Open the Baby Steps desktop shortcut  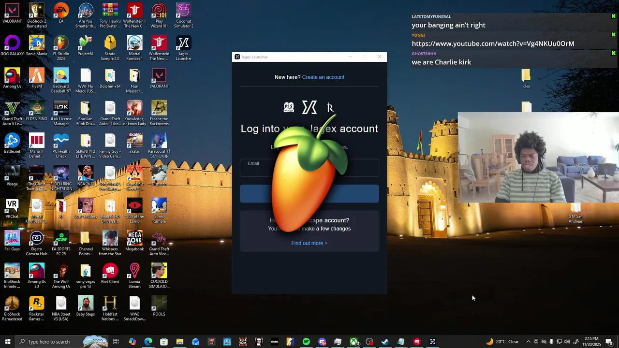(x=86, y=306)
